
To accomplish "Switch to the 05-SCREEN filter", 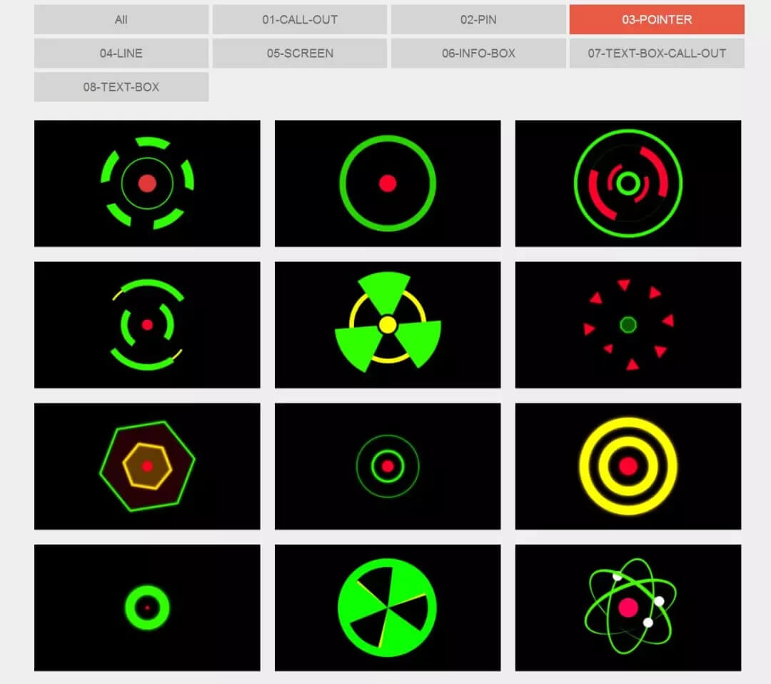I will coord(300,53).
